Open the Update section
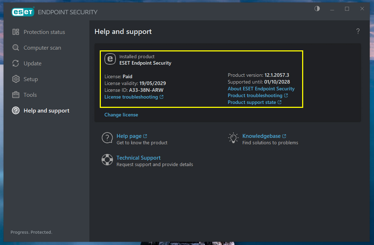The image size is (374, 245). [33, 64]
